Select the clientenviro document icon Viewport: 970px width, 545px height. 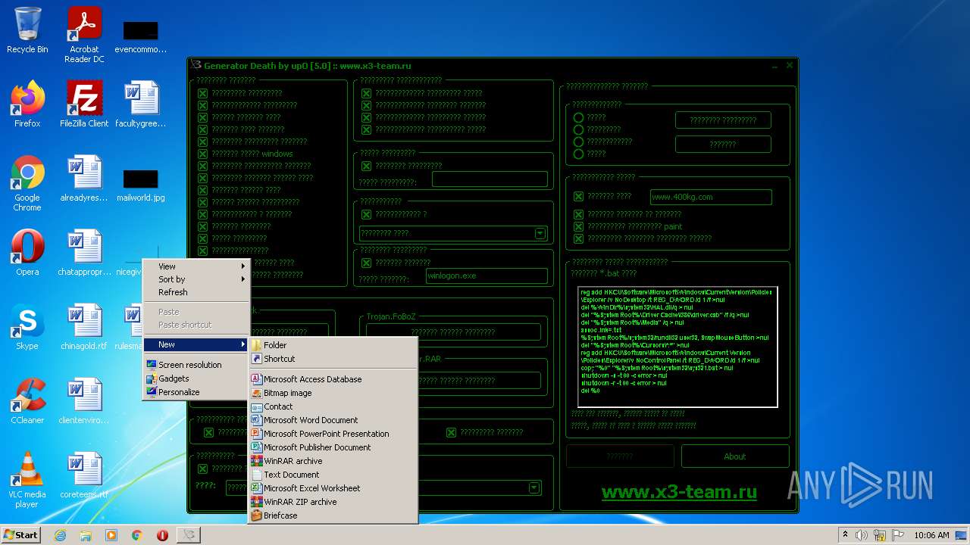click(x=84, y=401)
